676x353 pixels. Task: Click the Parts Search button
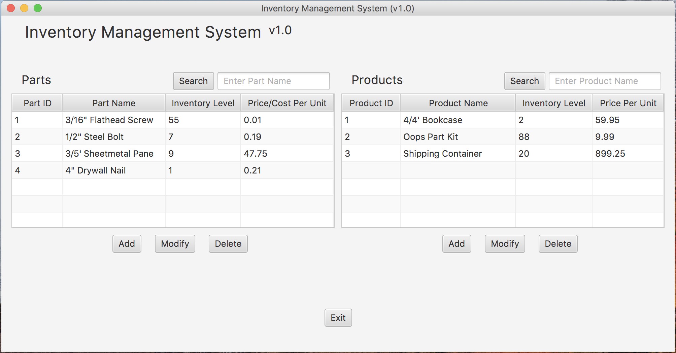pyautogui.click(x=193, y=81)
